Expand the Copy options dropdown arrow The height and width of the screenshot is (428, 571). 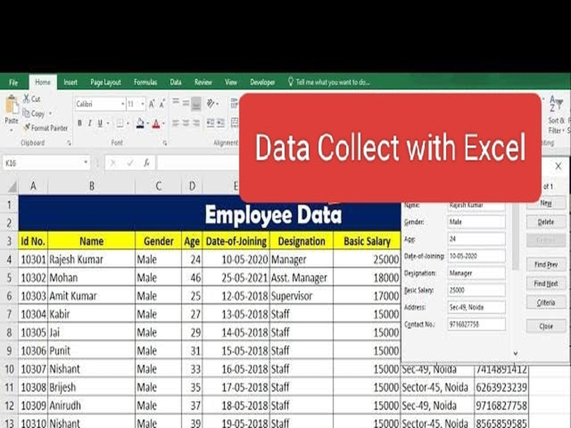(x=50, y=114)
